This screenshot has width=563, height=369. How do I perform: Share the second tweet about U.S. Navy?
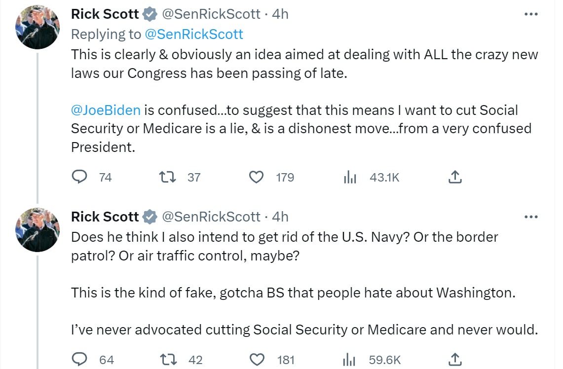455,360
